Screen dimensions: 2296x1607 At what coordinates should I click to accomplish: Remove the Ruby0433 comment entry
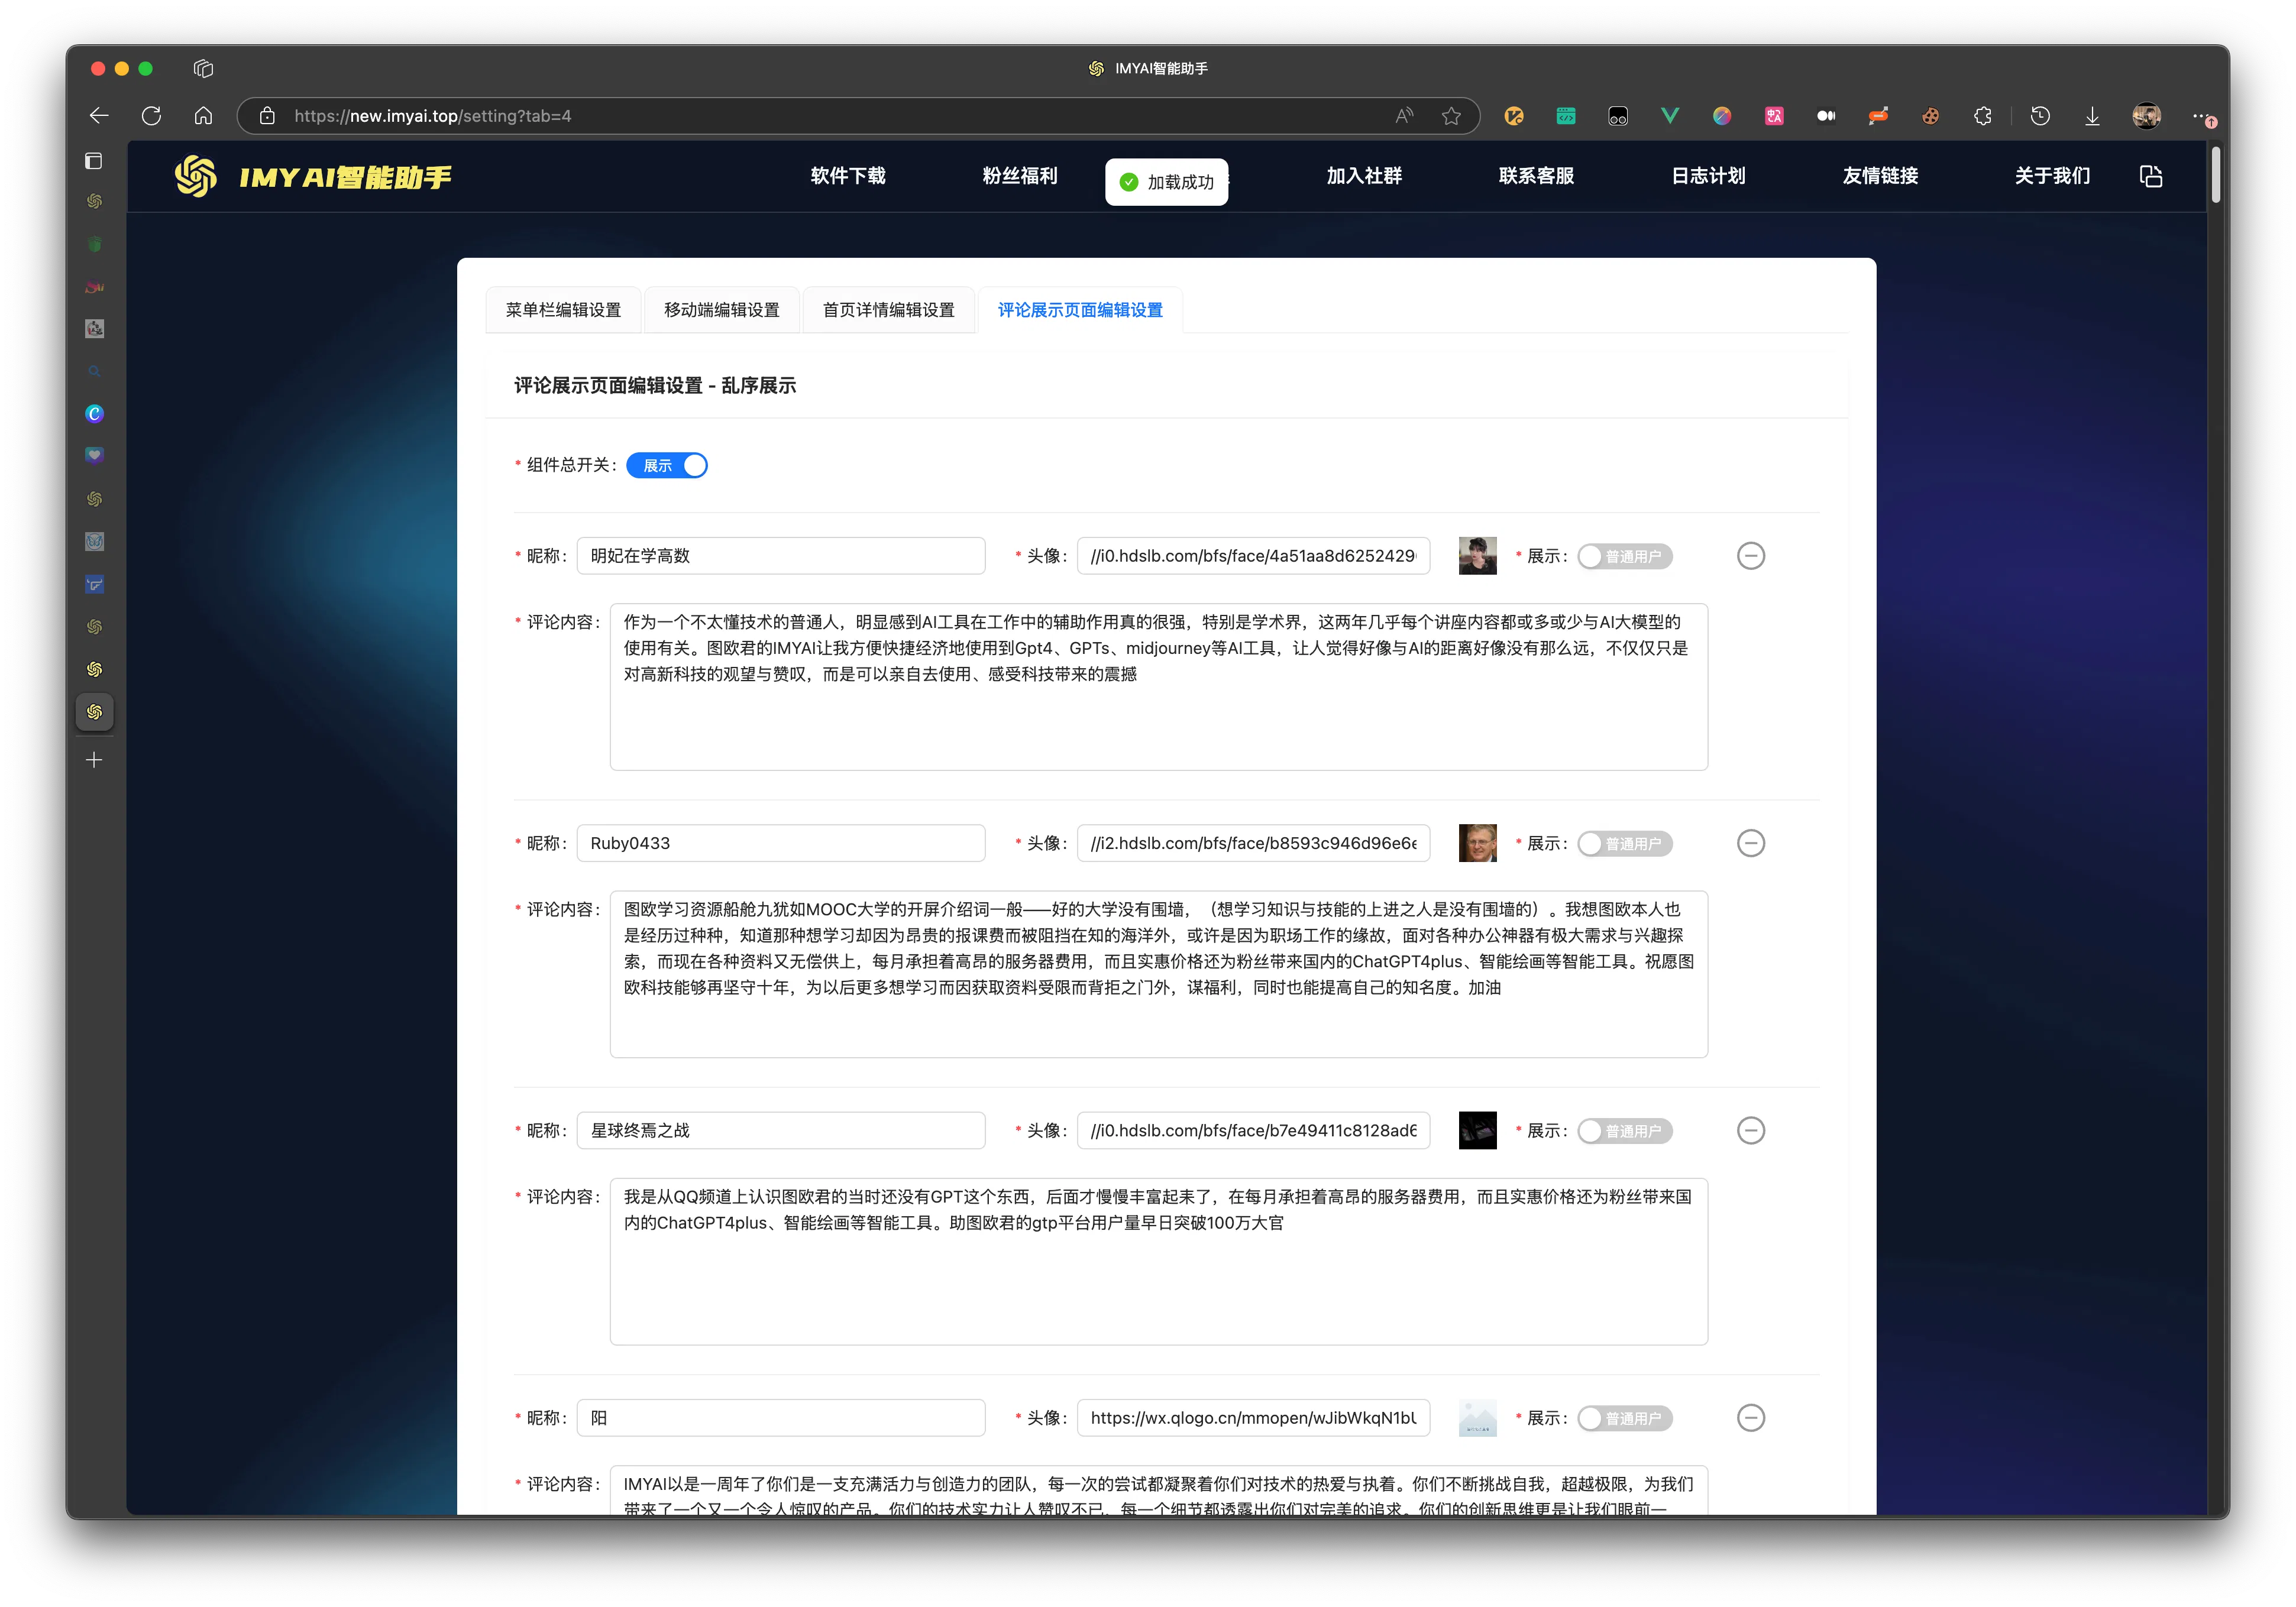(x=1750, y=844)
